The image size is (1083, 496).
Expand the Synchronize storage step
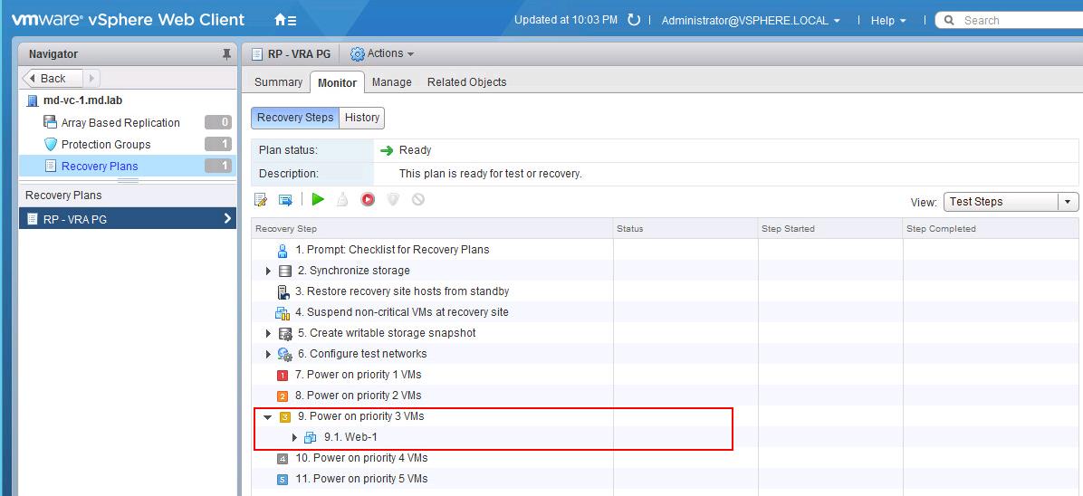point(269,271)
